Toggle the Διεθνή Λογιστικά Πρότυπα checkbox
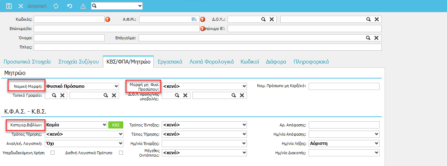Screen dimensions: 447x166 [x=121, y=153]
